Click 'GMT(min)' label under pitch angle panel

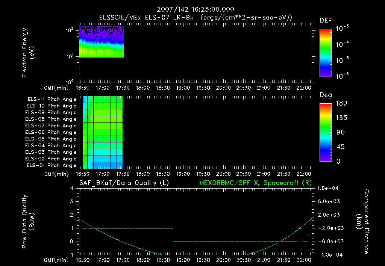click(x=56, y=174)
